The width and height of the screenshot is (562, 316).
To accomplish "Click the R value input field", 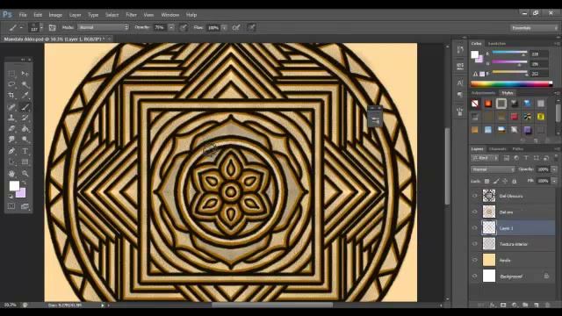I will 538,54.
